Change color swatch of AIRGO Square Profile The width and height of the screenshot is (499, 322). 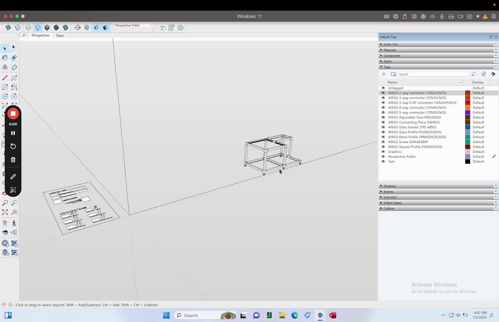[x=467, y=147]
